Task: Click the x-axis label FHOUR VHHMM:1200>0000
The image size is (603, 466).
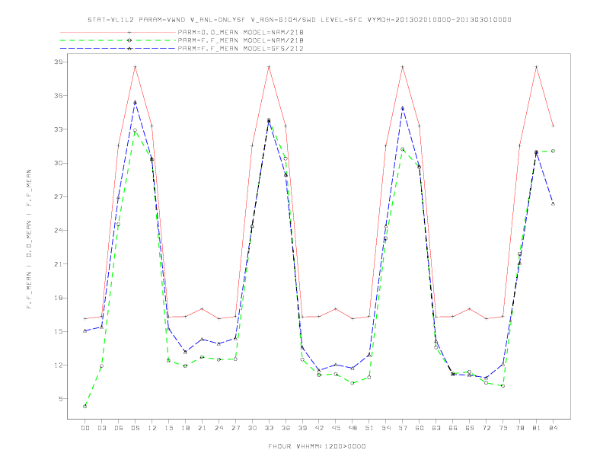Action: 317,446
